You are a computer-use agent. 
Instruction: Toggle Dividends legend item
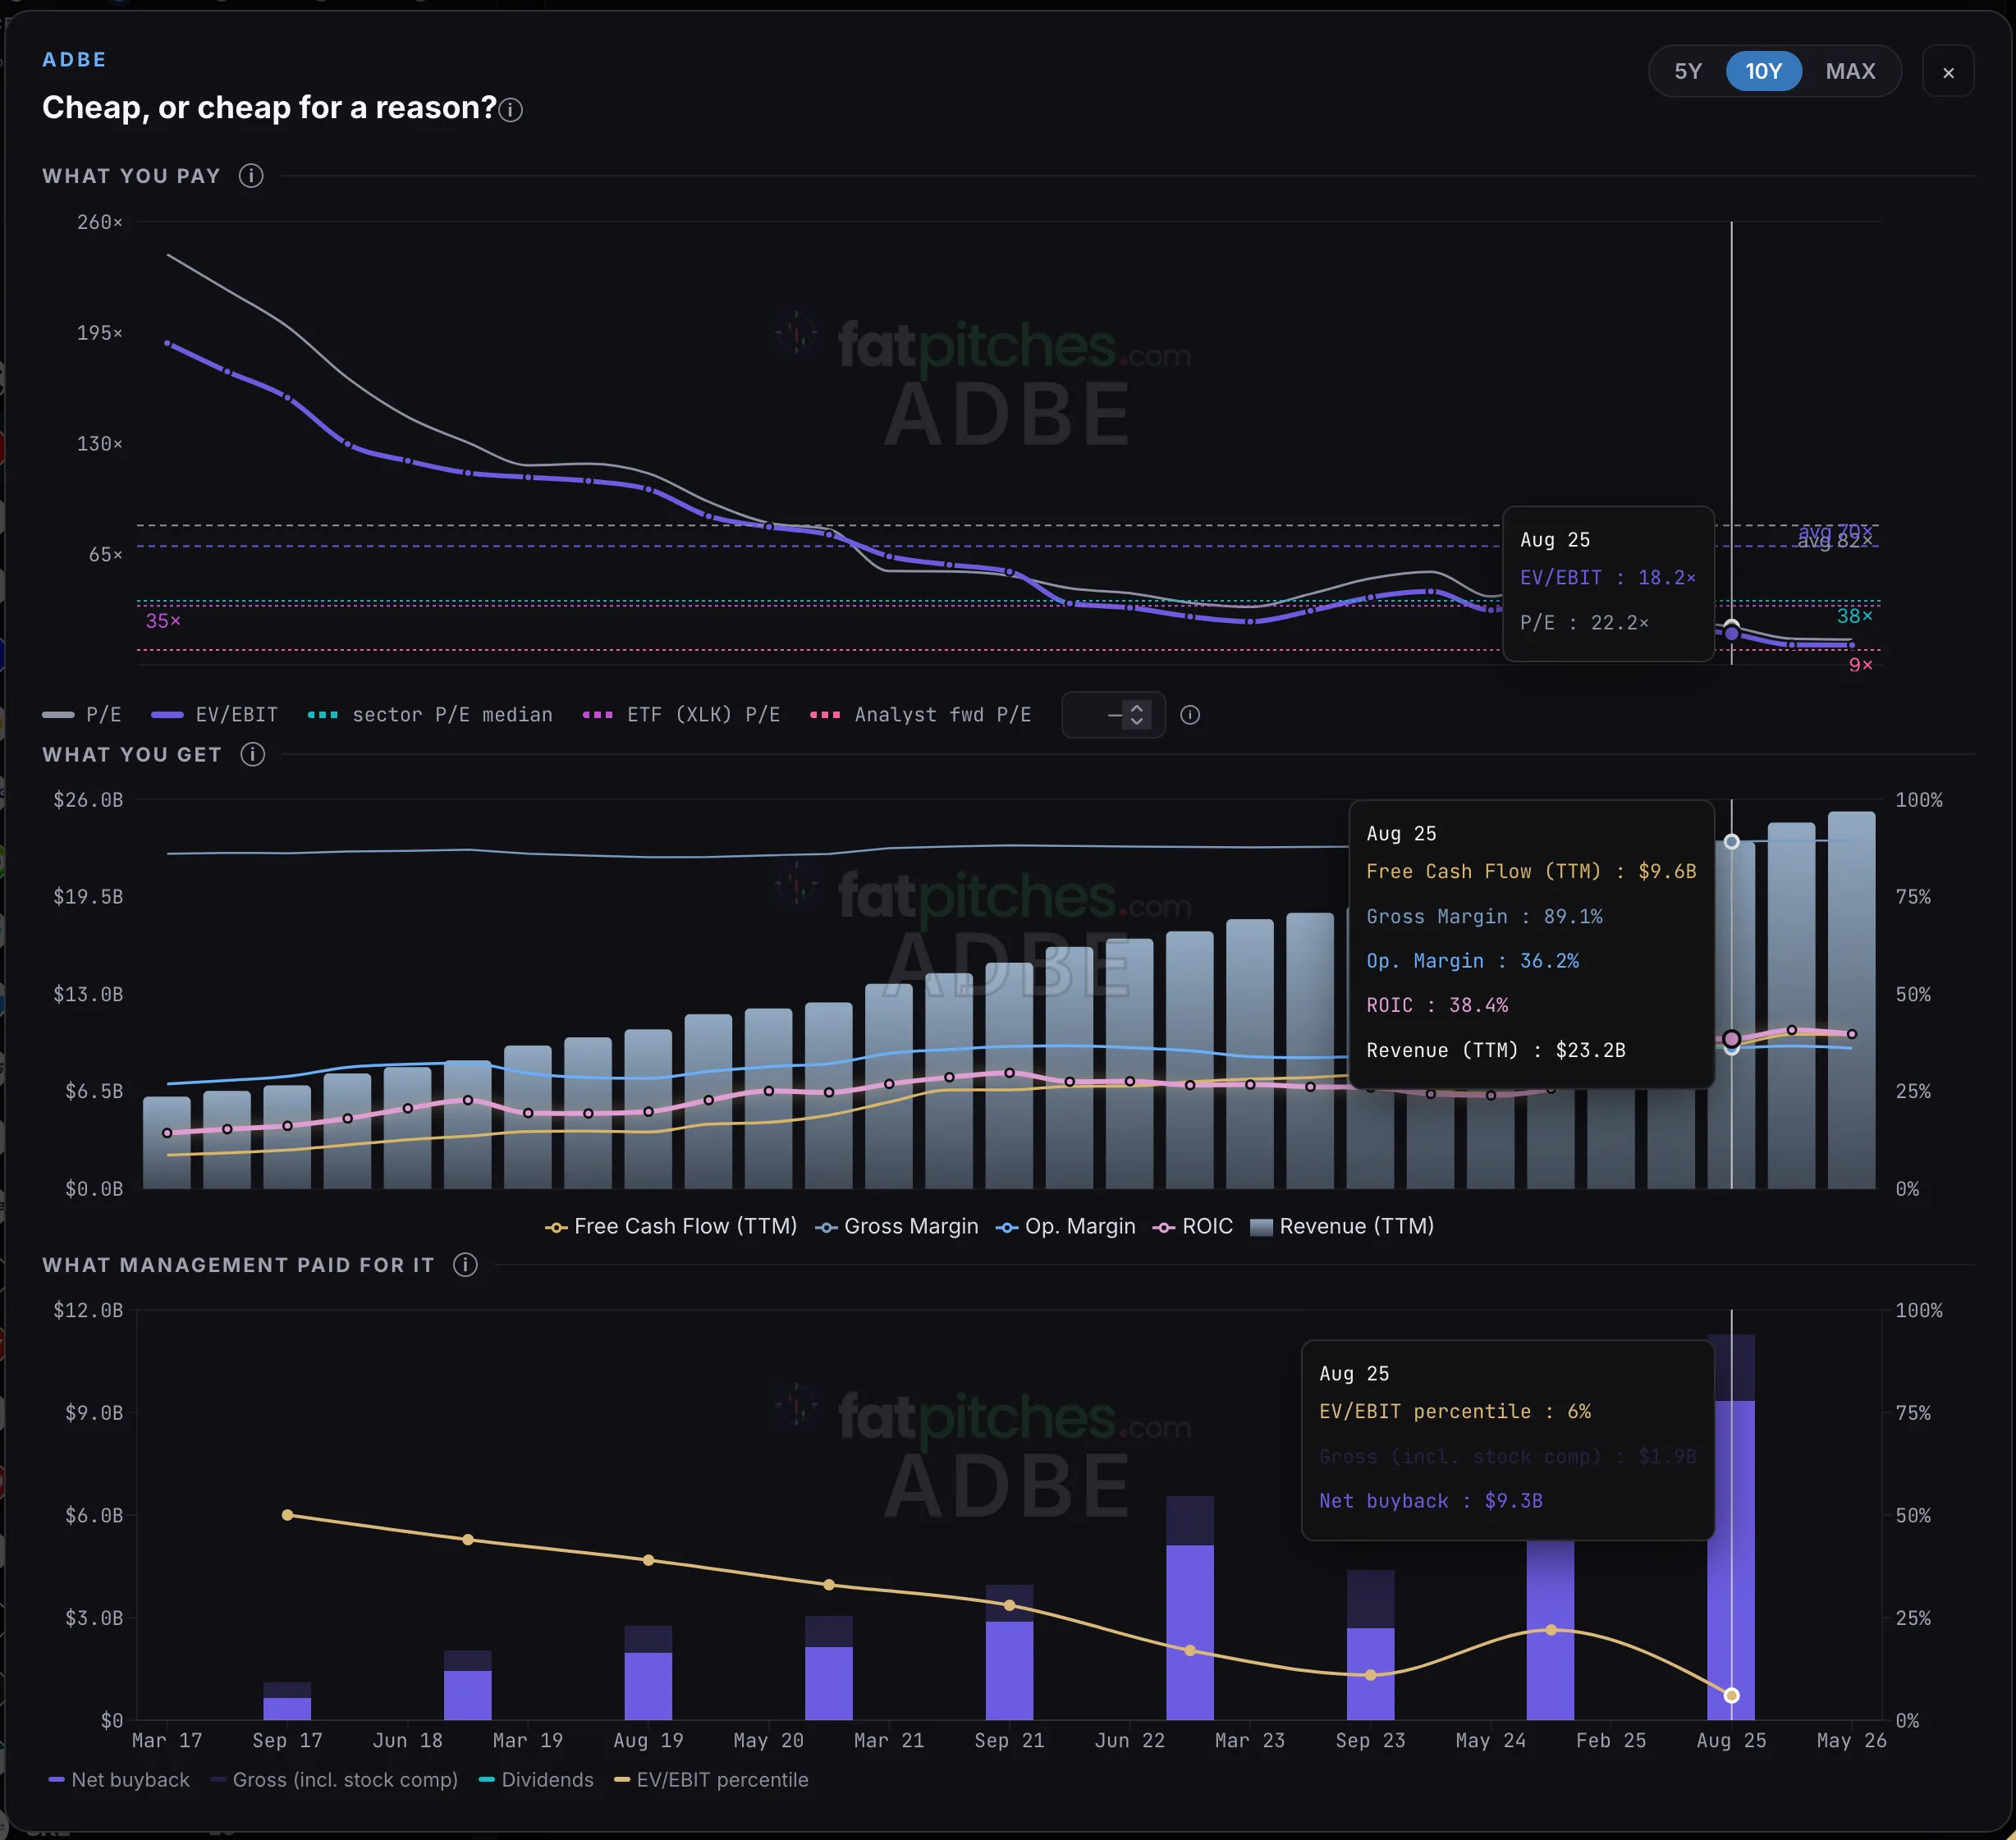(536, 1779)
